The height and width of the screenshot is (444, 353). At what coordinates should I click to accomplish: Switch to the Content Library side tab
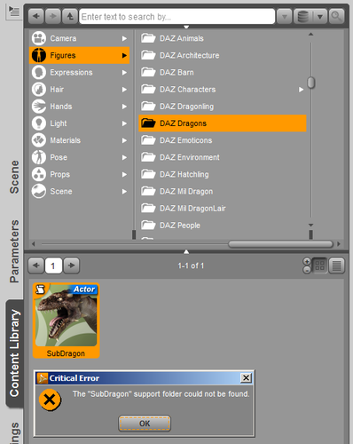point(14,353)
